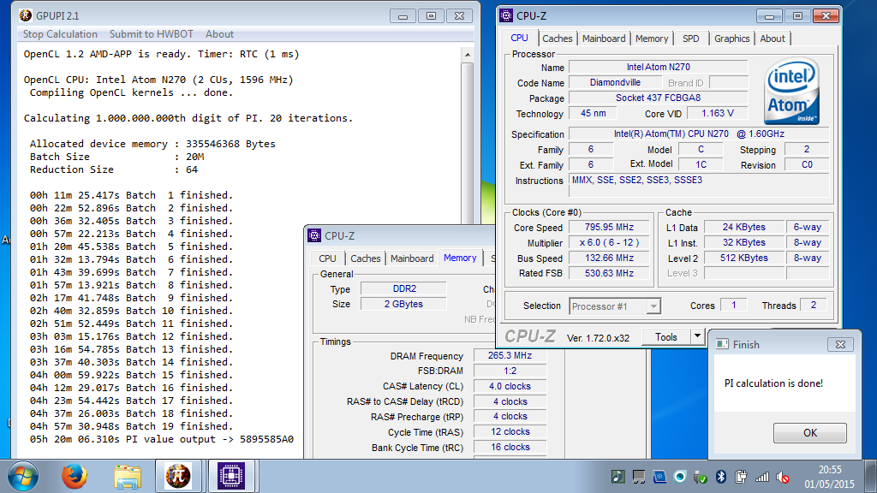Click the Code Name value Diamondville
This screenshot has height=493, width=877.
click(615, 82)
